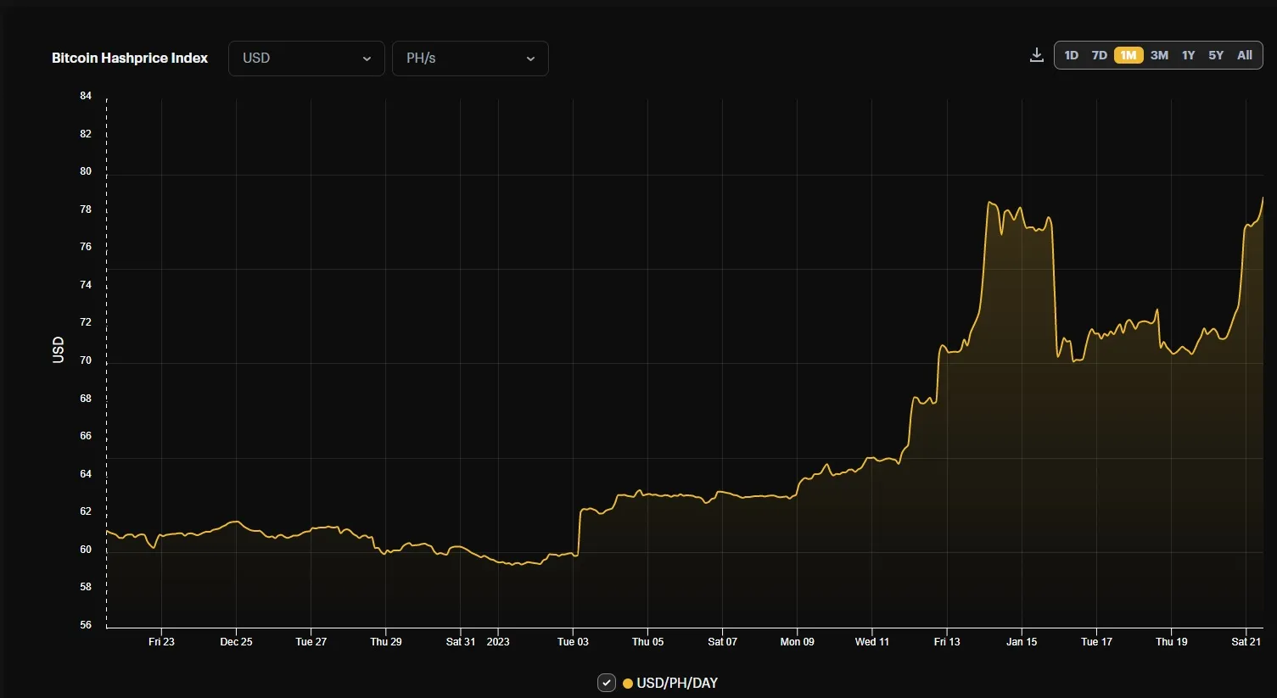Toggle the USD/PH/DAY series checkbox

pyautogui.click(x=607, y=683)
